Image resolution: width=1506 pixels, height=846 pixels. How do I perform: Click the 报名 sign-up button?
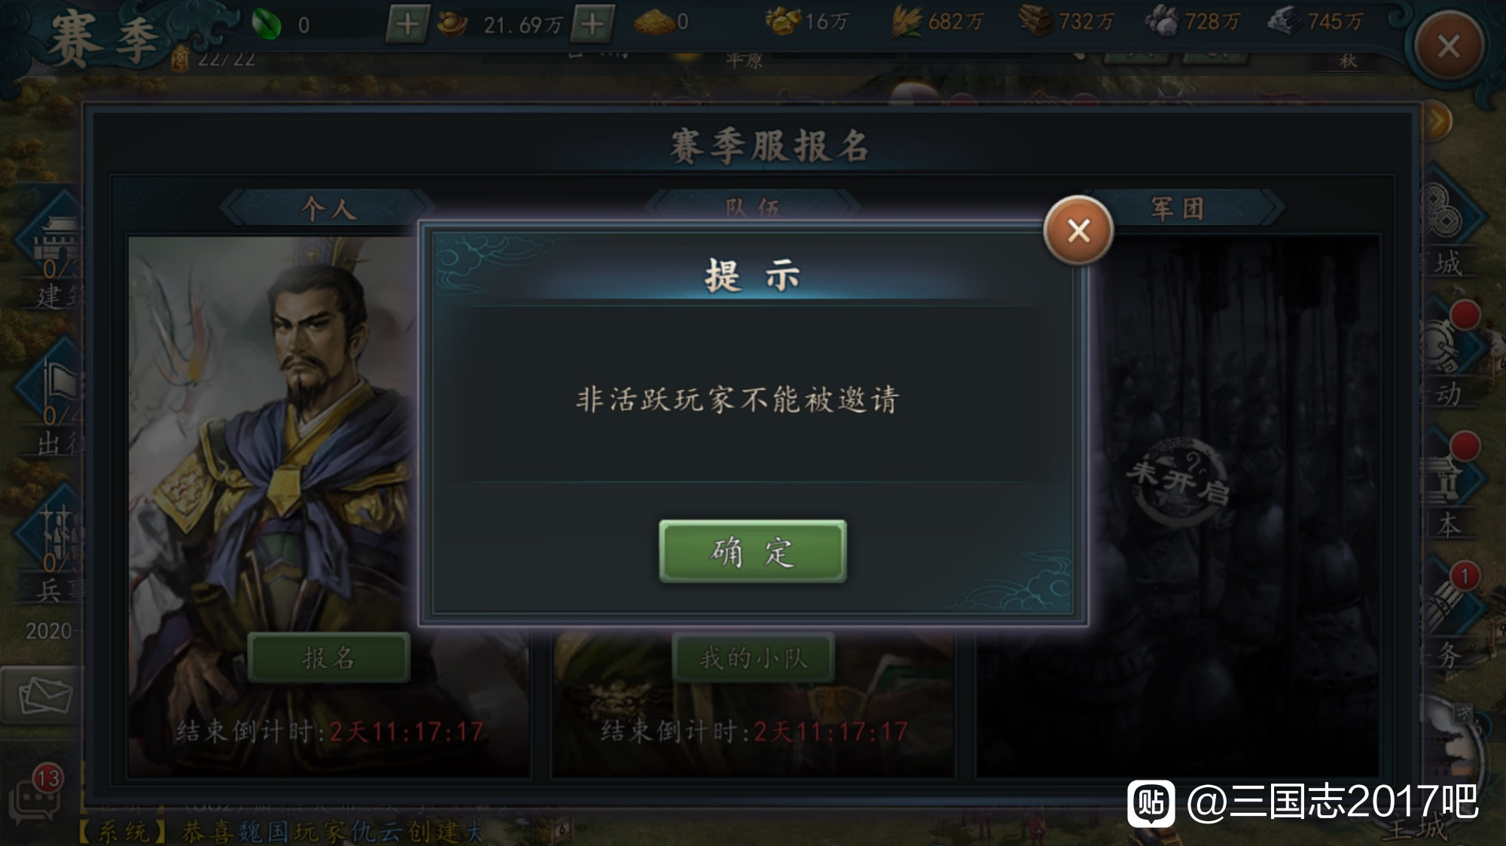point(328,658)
